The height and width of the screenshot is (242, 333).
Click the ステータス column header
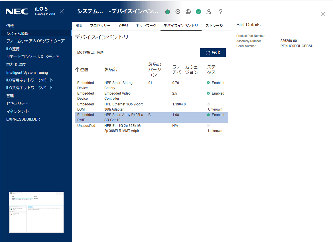click(x=213, y=70)
